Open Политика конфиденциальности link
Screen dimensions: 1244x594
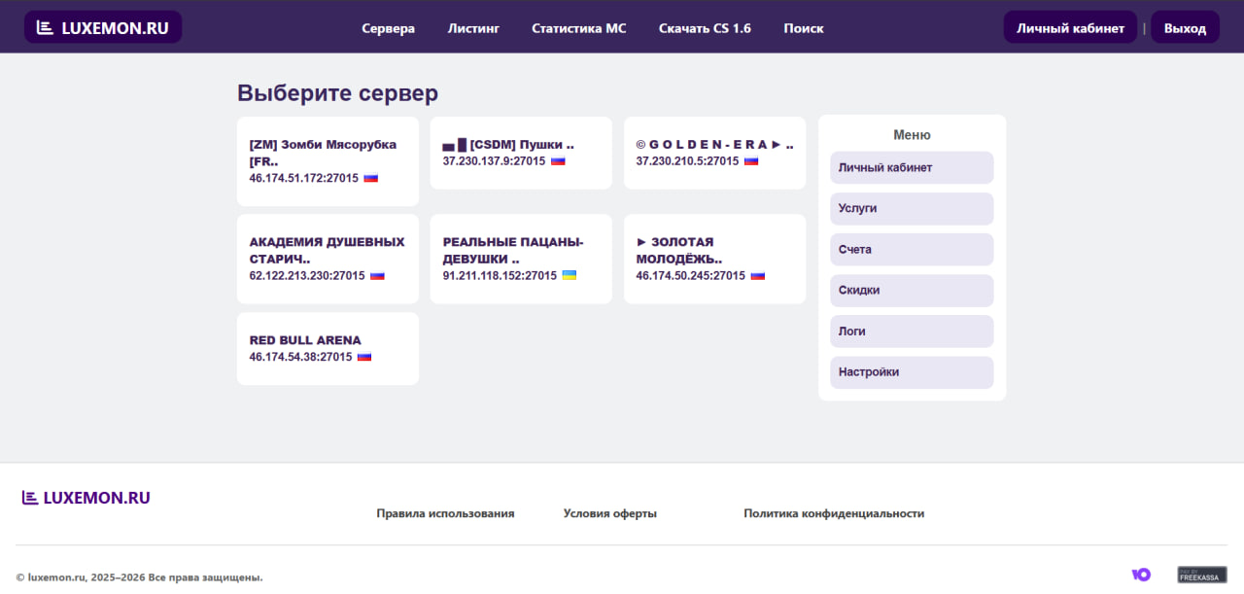click(834, 513)
